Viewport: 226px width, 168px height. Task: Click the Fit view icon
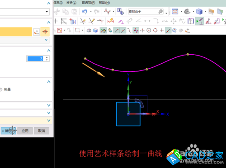pos(175,11)
